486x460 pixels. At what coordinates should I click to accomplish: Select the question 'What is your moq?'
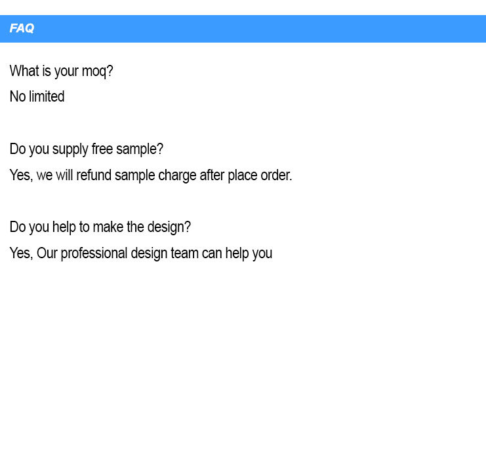[x=62, y=71]
